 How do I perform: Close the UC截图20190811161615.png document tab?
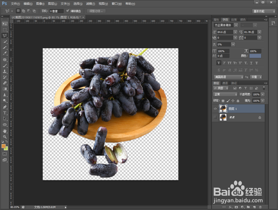[83, 17]
